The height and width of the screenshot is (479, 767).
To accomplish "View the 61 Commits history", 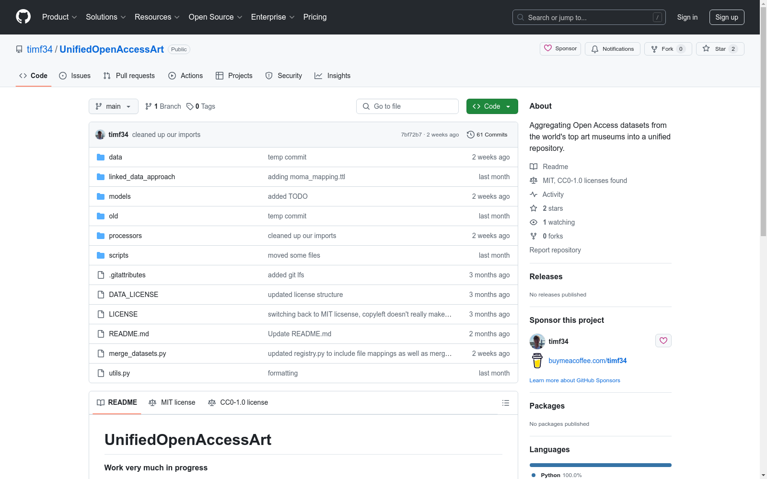I will click(487, 135).
